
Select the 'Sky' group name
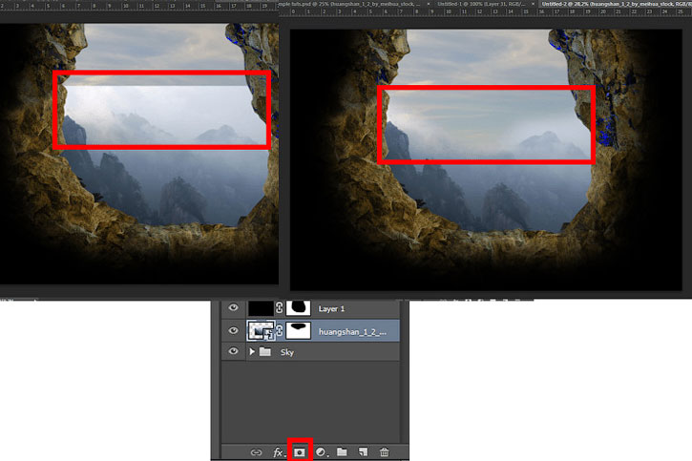click(x=287, y=352)
